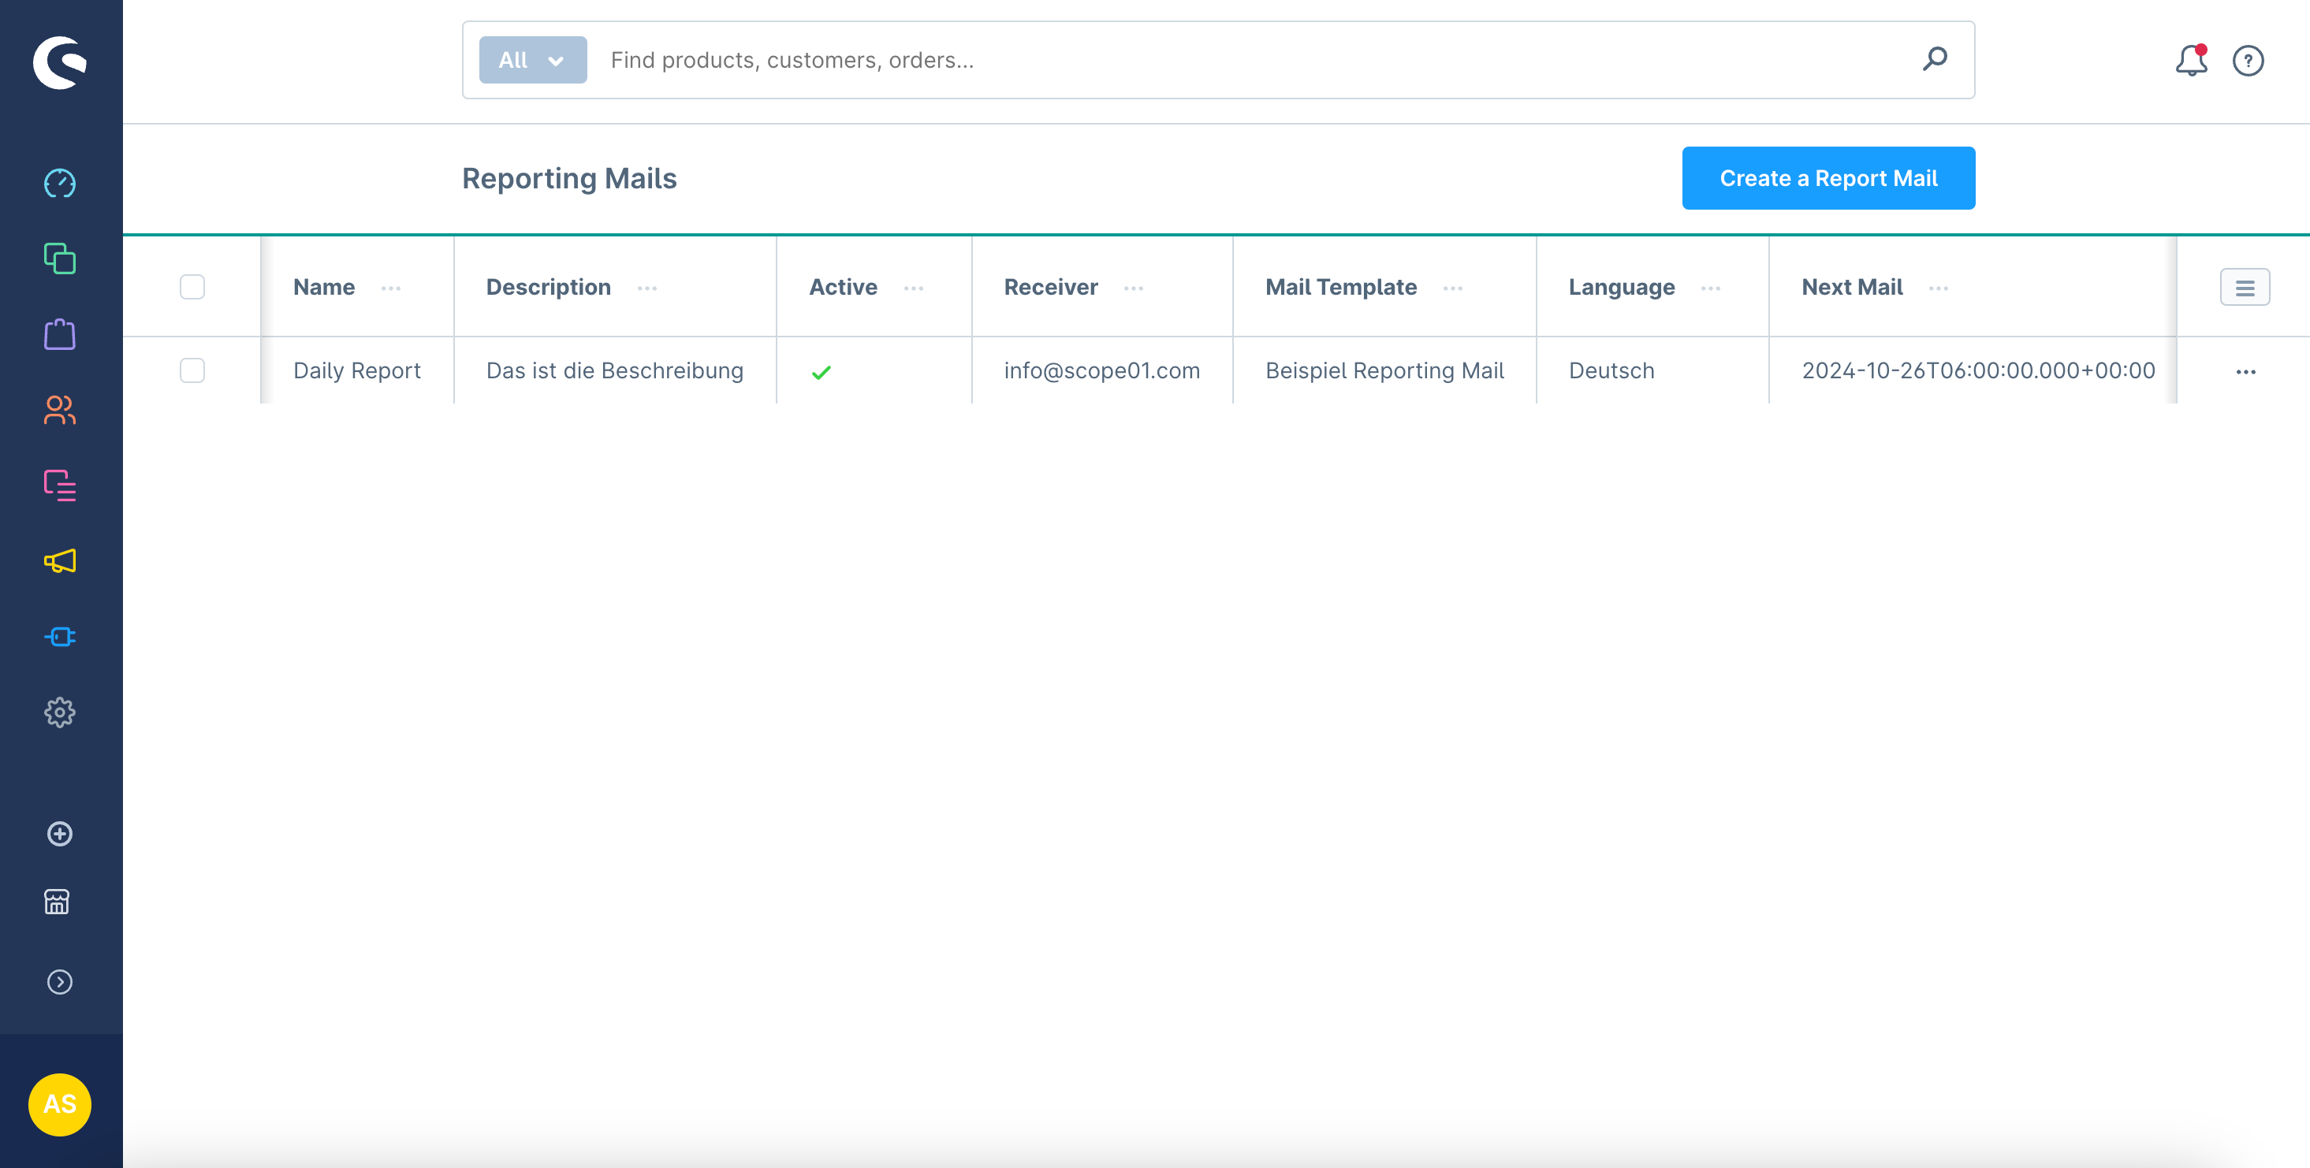2310x1168 pixels.
Task: Open the Extensions plug icon
Action: pyautogui.click(x=60, y=638)
